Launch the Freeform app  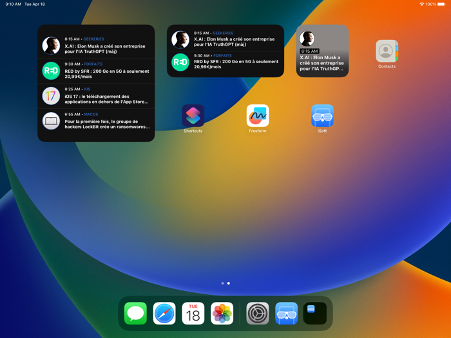(258, 115)
